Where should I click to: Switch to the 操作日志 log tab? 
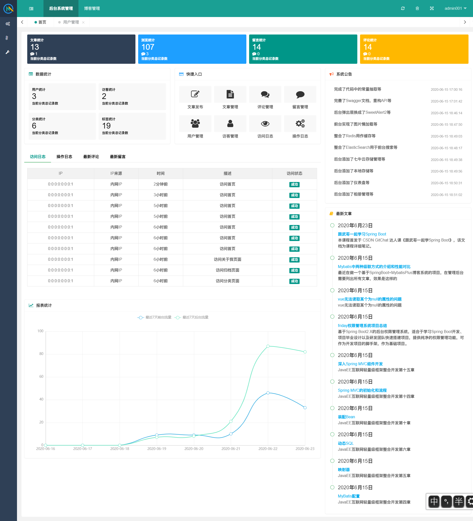click(64, 156)
